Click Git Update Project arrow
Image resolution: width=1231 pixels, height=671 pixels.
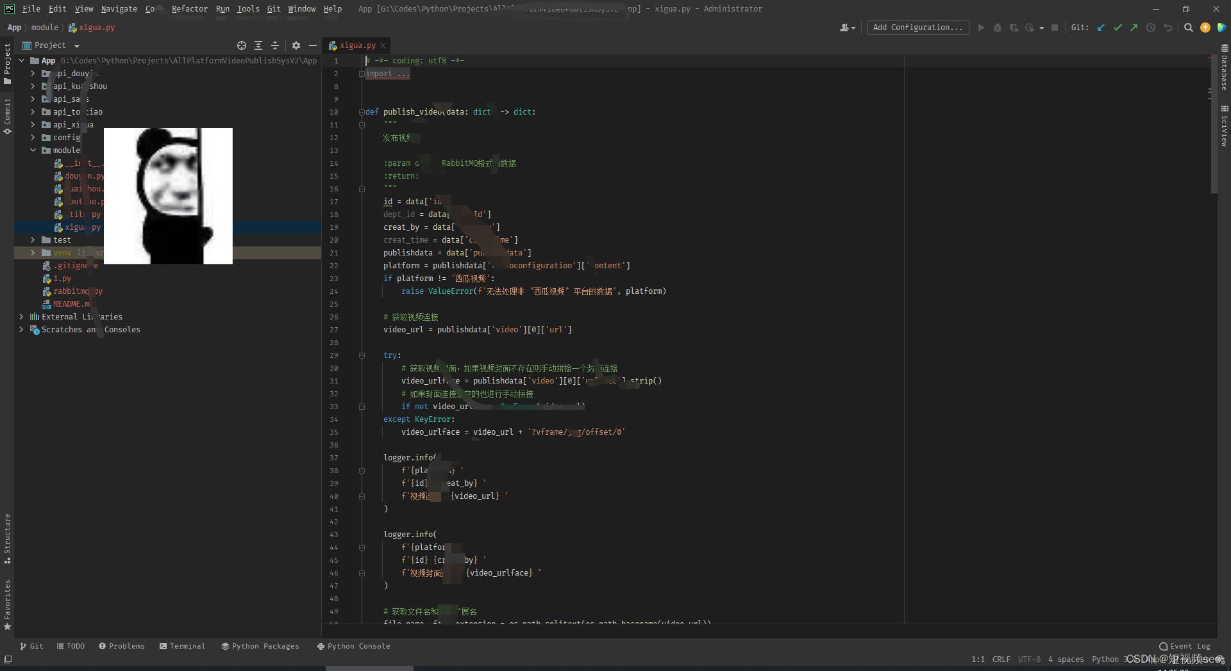pyautogui.click(x=1101, y=28)
